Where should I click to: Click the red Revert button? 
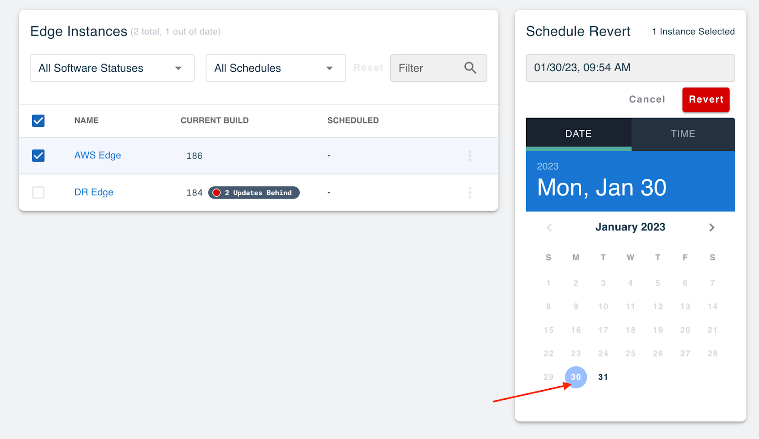pyautogui.click(x=706, y=100)
